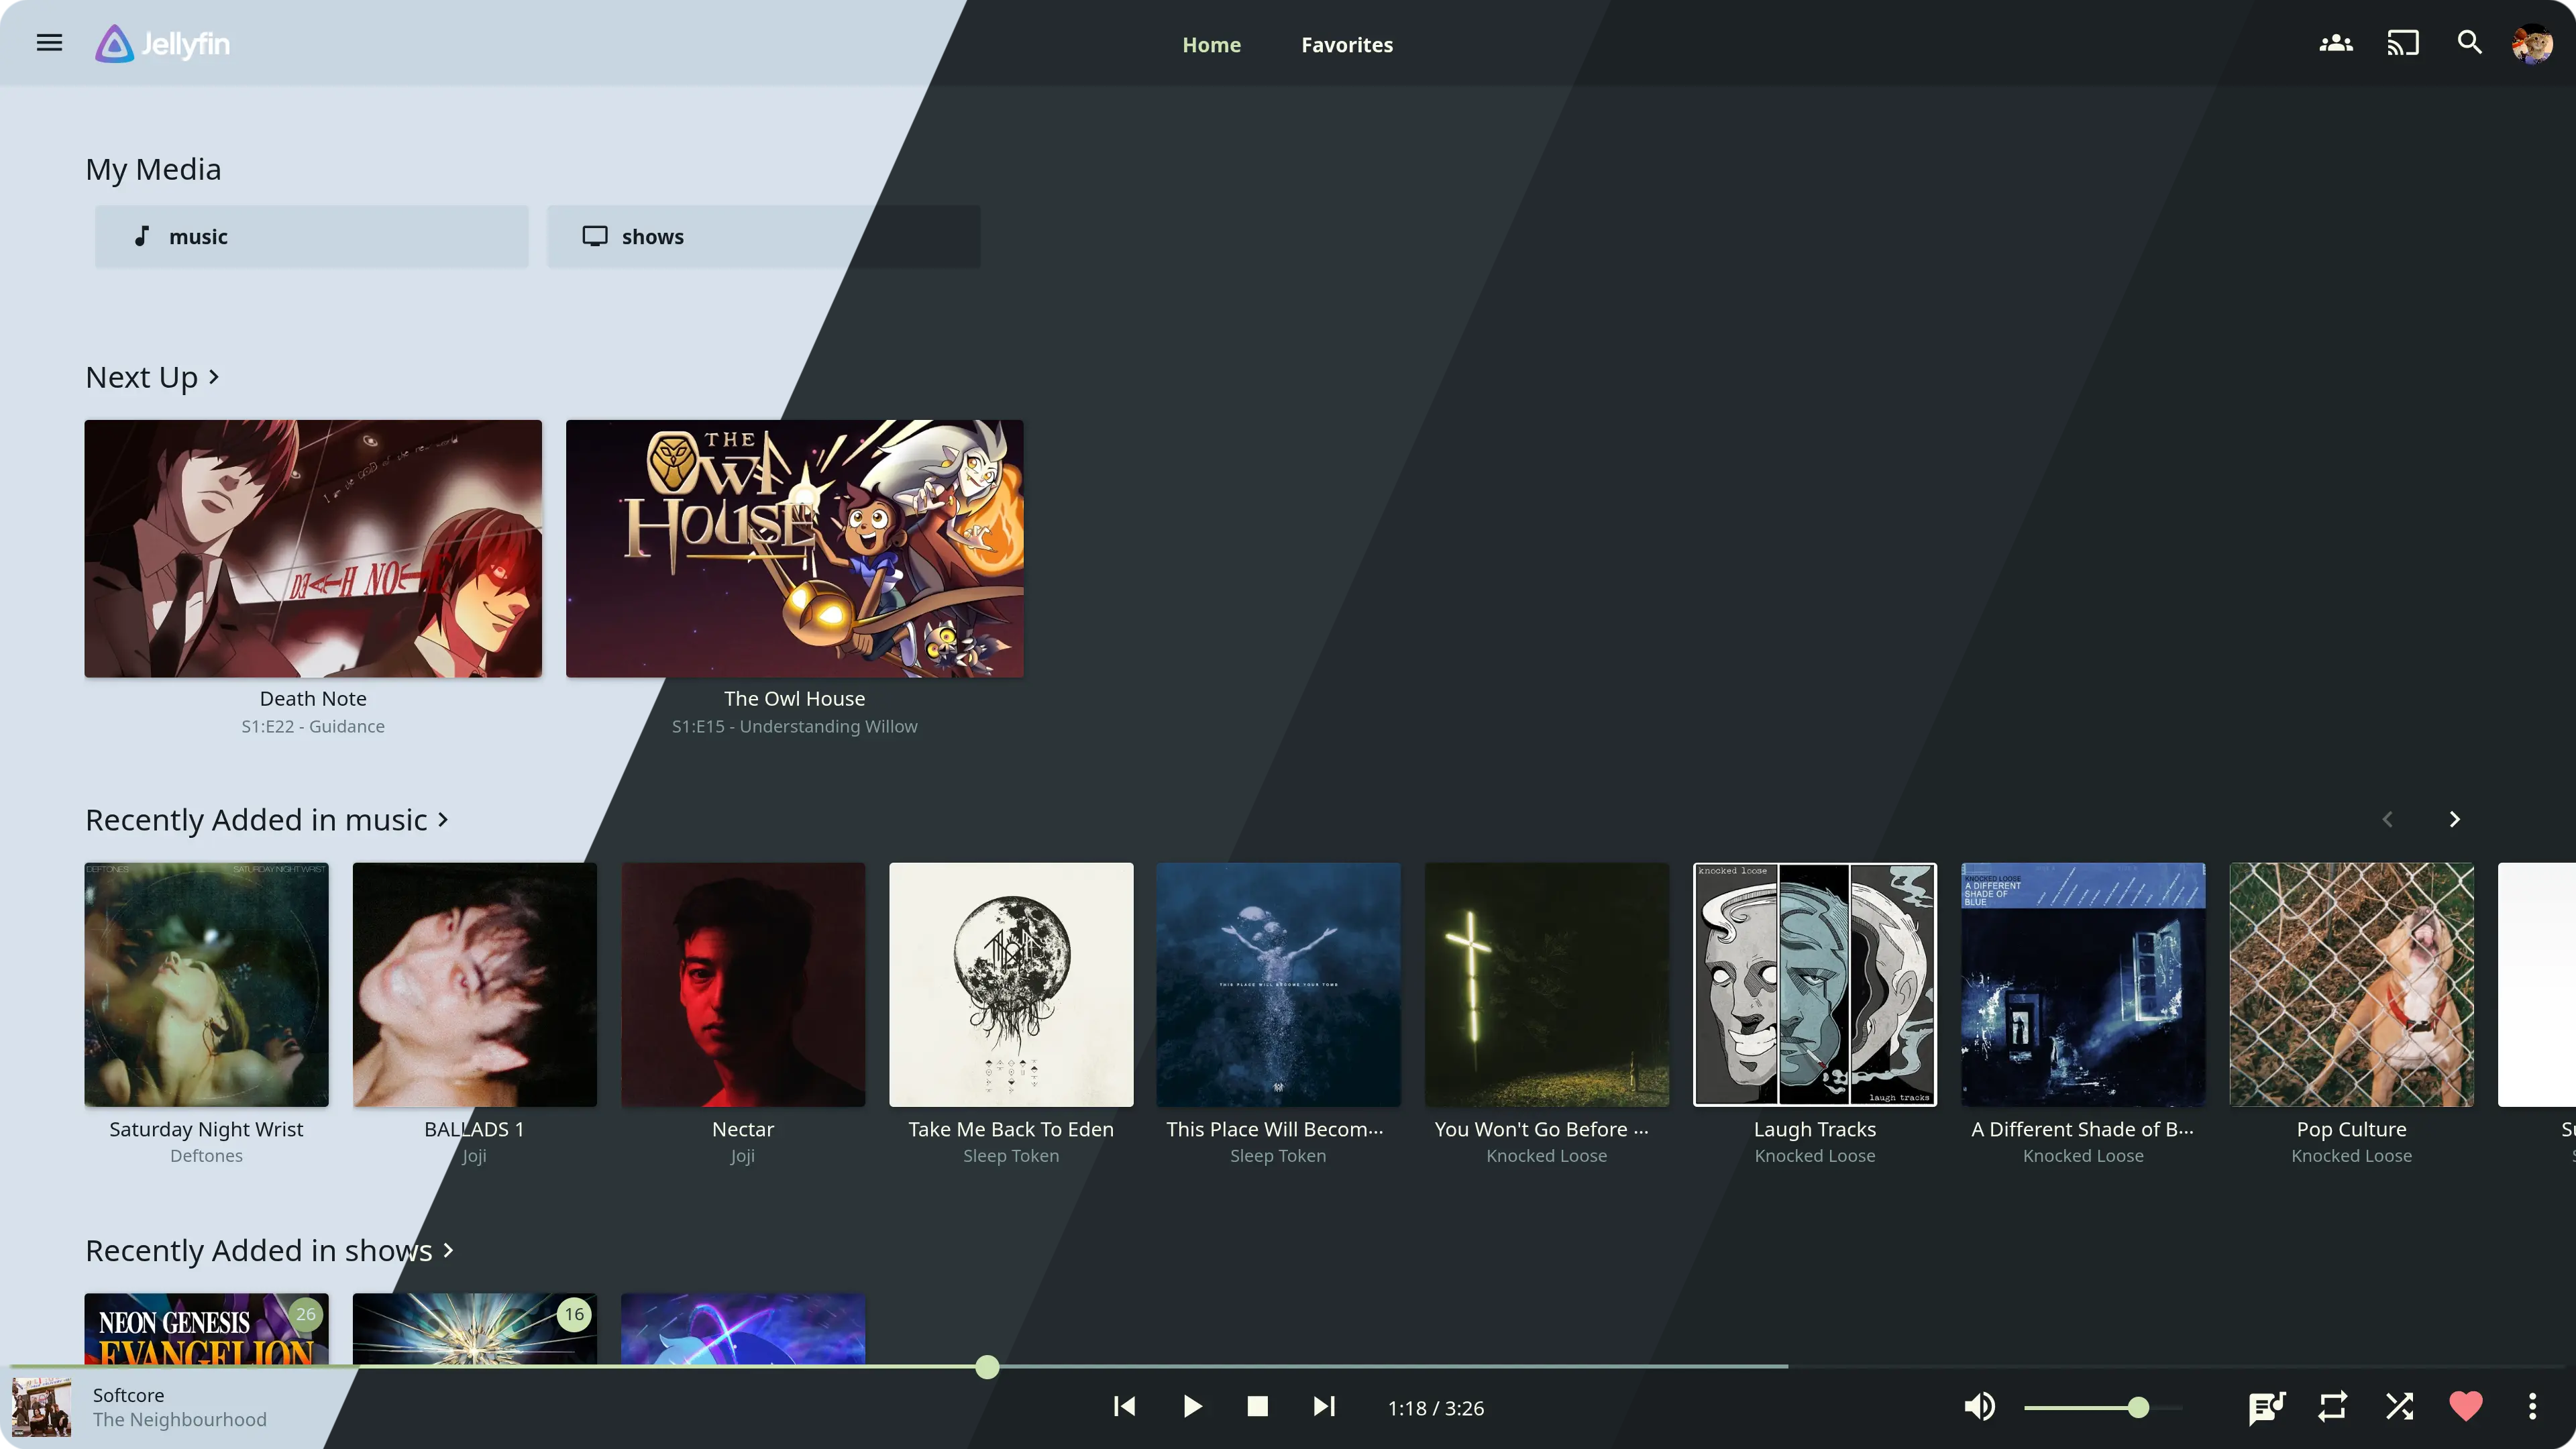Open S1:E15 - Understanding Willow episode link

point(795,727)
